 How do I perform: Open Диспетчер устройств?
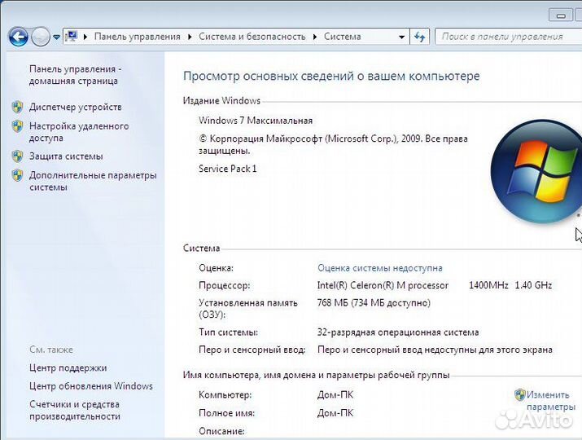[x=76, y=107]
